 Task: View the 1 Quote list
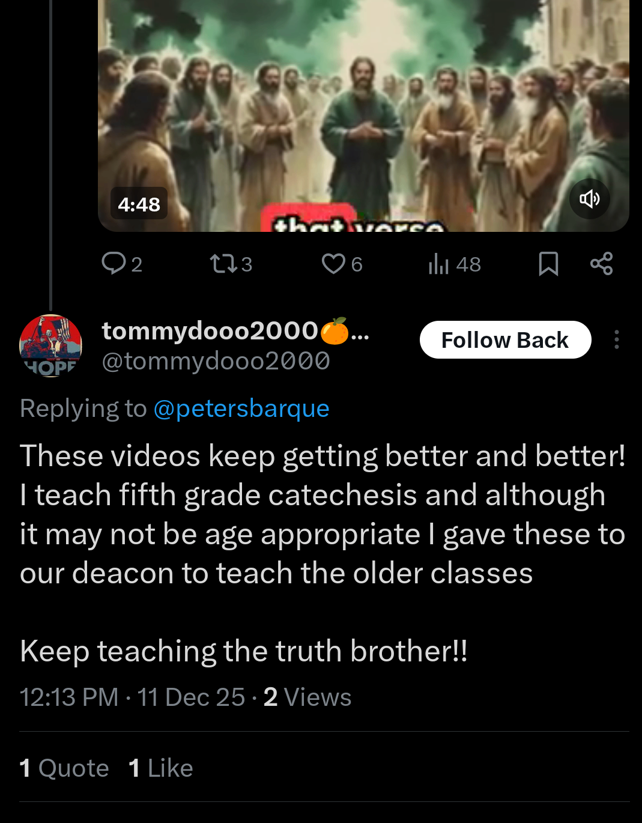pyautogui.click(x=64, y=768)
